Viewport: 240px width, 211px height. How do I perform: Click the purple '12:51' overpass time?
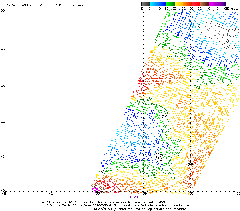coord(134,197)
